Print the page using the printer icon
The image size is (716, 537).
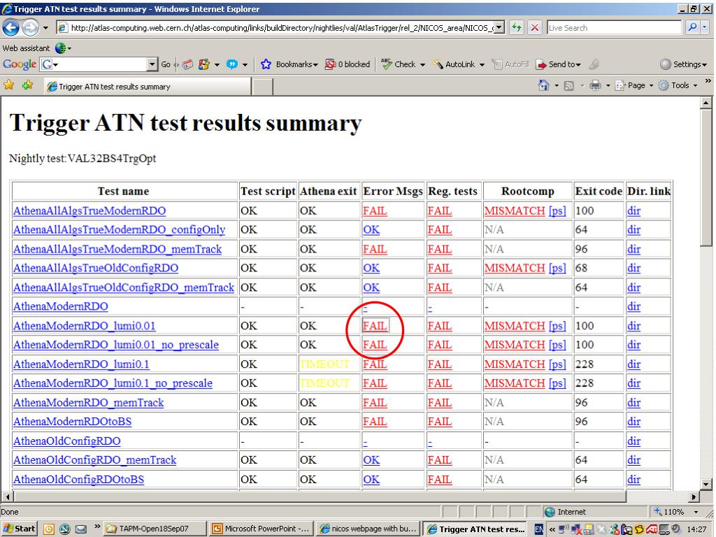point(595,85)
